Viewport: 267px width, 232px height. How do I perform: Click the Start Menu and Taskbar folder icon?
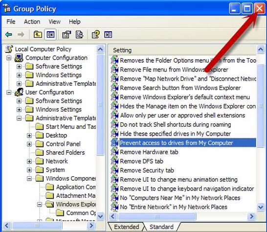click(40, 127)
